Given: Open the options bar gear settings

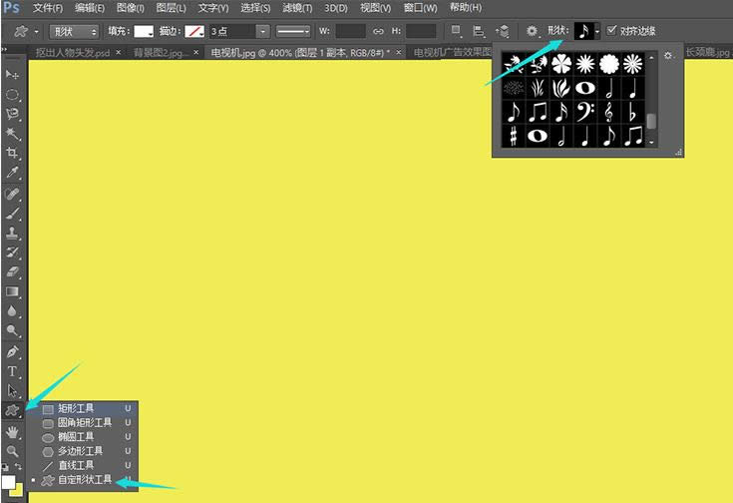Looking at the screenshot, I should point(532,31).
